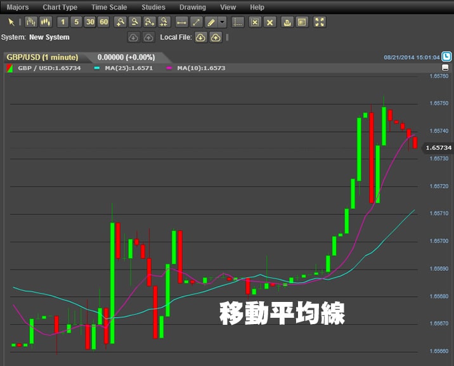This screenshot has width=454, height=366.
Task: Click the horizontal expand zoom icon
Action: [150, 22]
